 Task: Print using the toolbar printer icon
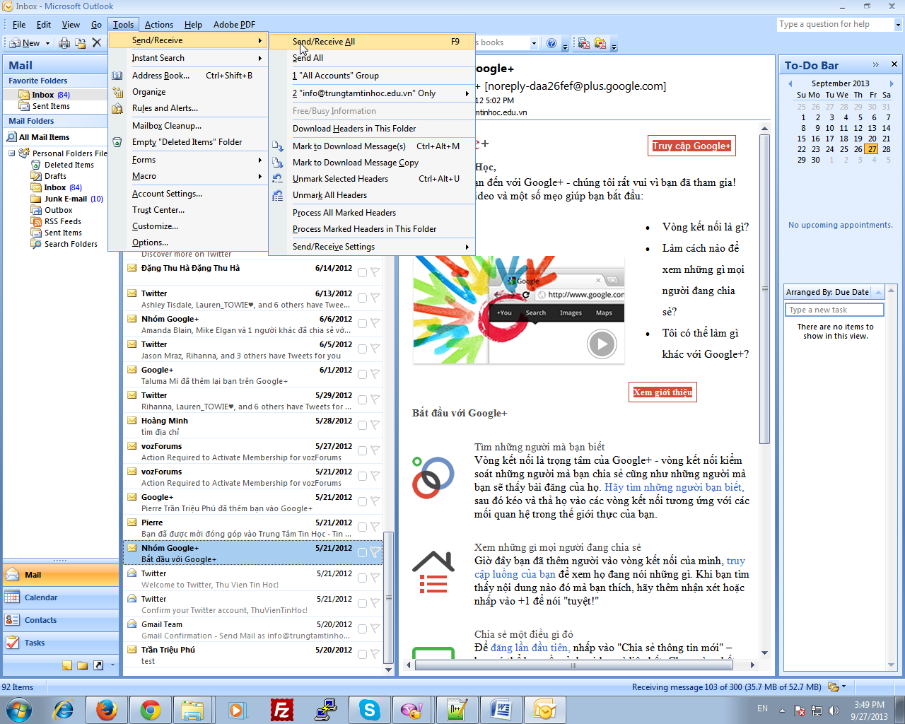pyautogui.click(x=64, y=43)
